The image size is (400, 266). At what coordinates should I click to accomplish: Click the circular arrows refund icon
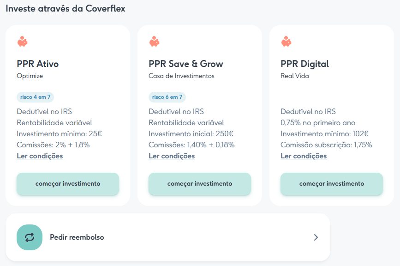click(30, 237)
